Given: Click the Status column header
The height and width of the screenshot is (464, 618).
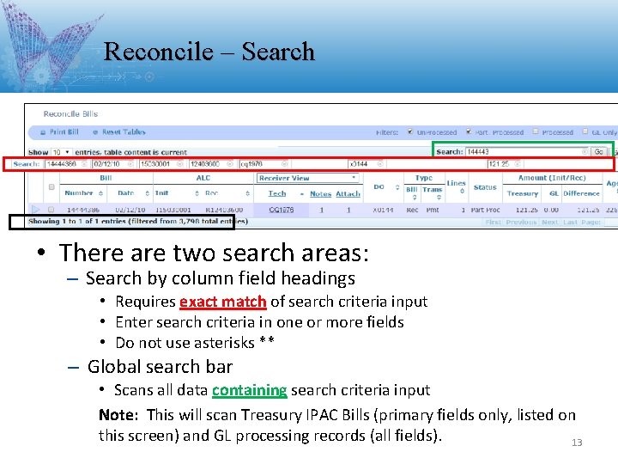Looking at the screenshot, I should 485,187.
